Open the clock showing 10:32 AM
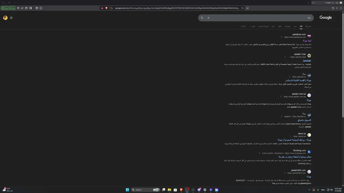The height and width of the screenshot is (193, 344). coord(338,190)
